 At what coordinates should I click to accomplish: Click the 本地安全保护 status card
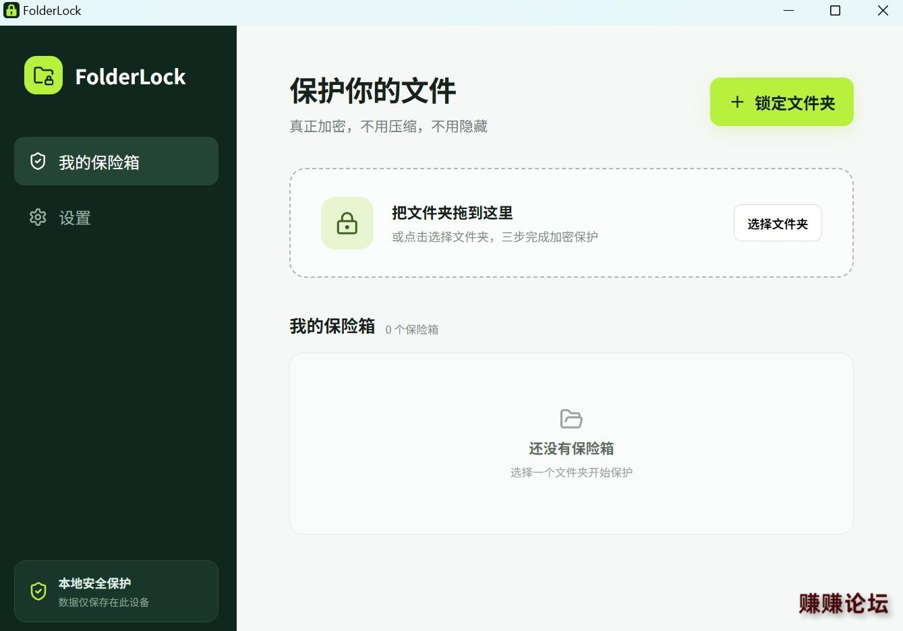pyautogui.click(x=116, y=591)
